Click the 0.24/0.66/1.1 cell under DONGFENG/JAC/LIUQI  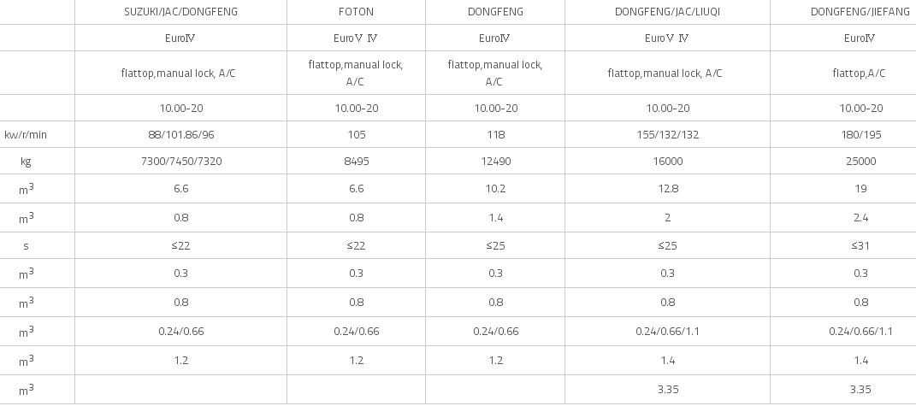pos(667,332)
